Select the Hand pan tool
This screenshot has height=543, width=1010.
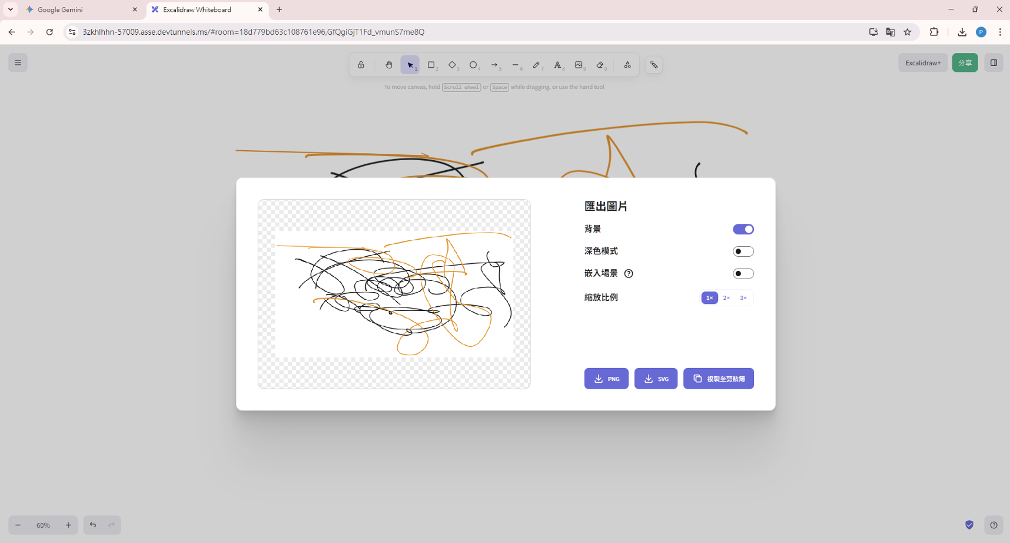point(388,65)
